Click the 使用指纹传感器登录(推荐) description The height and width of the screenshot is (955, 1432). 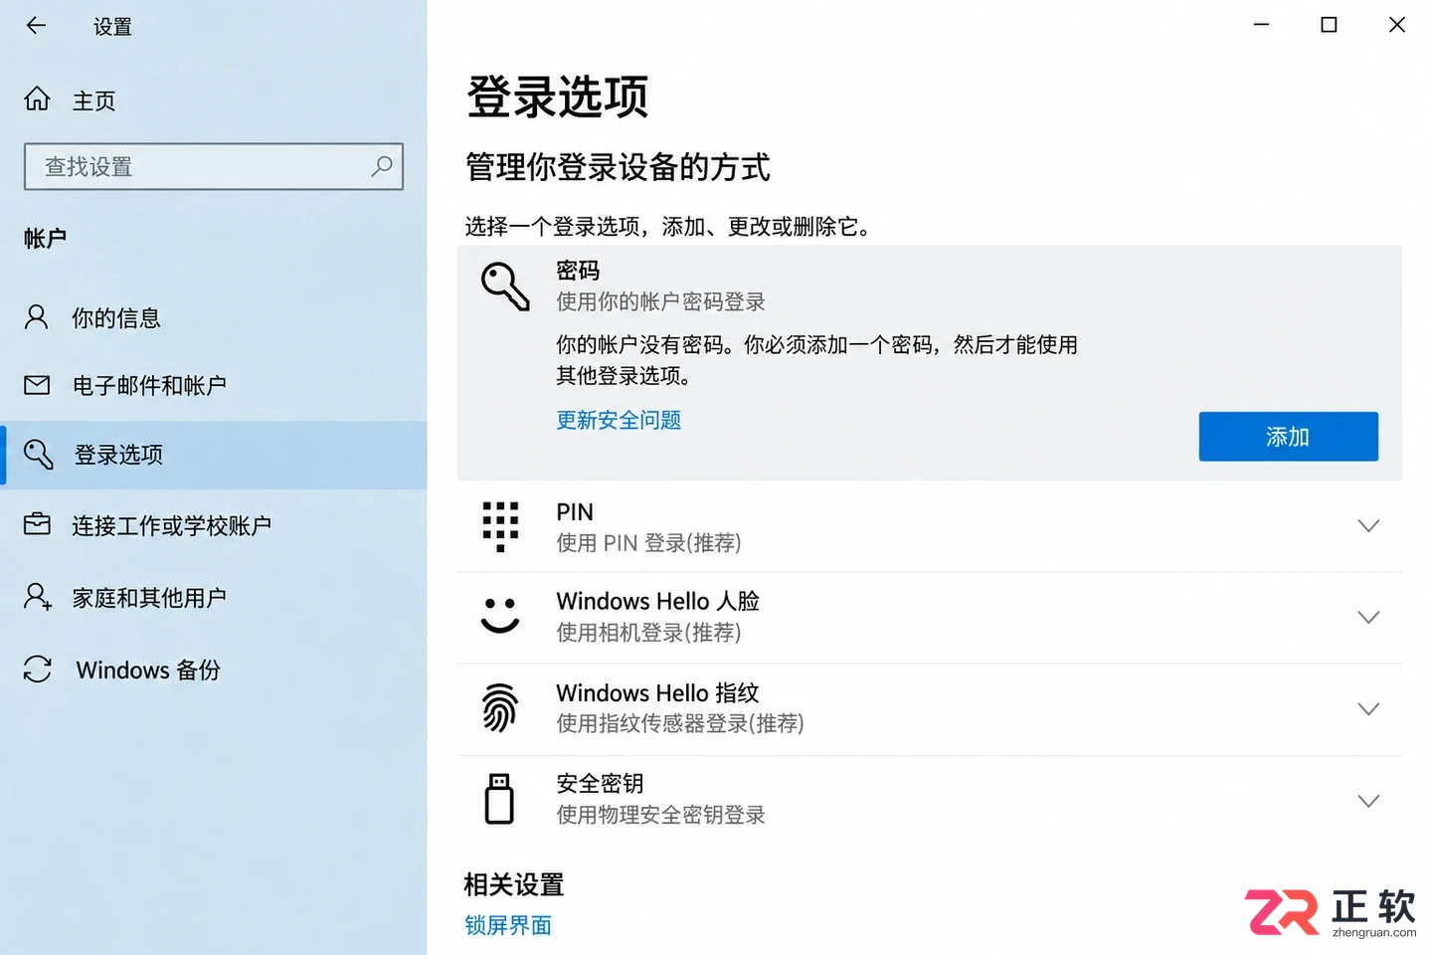[680, 723]
